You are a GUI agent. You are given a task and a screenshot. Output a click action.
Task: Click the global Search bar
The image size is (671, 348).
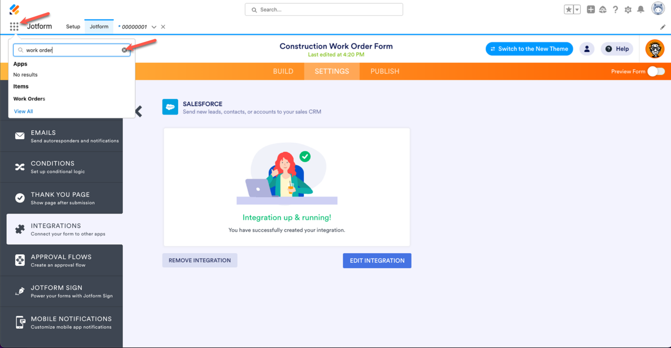324,9
